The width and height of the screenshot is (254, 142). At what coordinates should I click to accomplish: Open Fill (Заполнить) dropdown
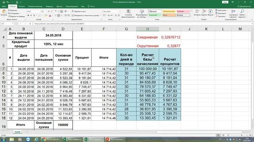pyautogui.click(x=221, y=13)
